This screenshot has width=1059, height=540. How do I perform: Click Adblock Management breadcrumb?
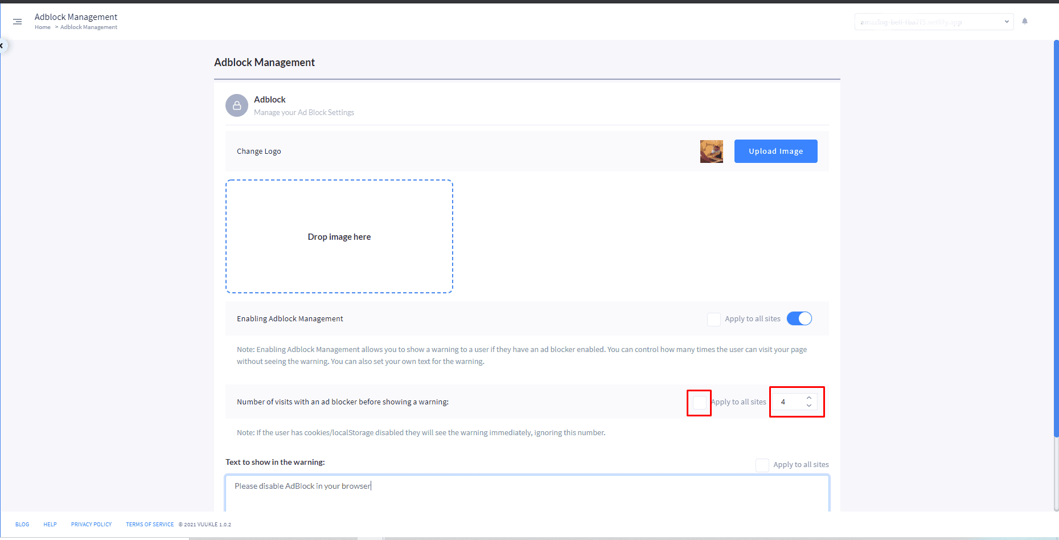(89, 27)
